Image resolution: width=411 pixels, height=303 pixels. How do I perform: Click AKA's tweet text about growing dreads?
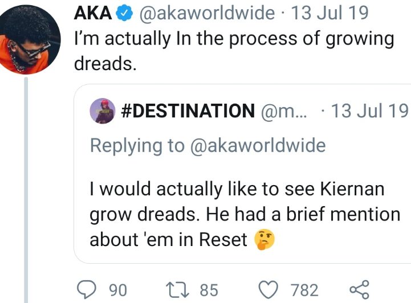(x=234, y=51)
